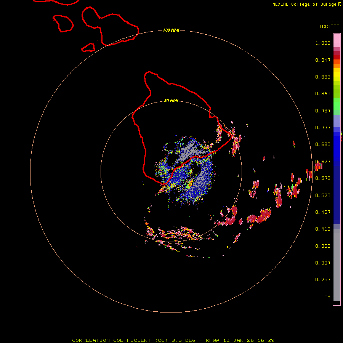
Task: Click the 0.573 value on color scale
Action: (323, 178)
